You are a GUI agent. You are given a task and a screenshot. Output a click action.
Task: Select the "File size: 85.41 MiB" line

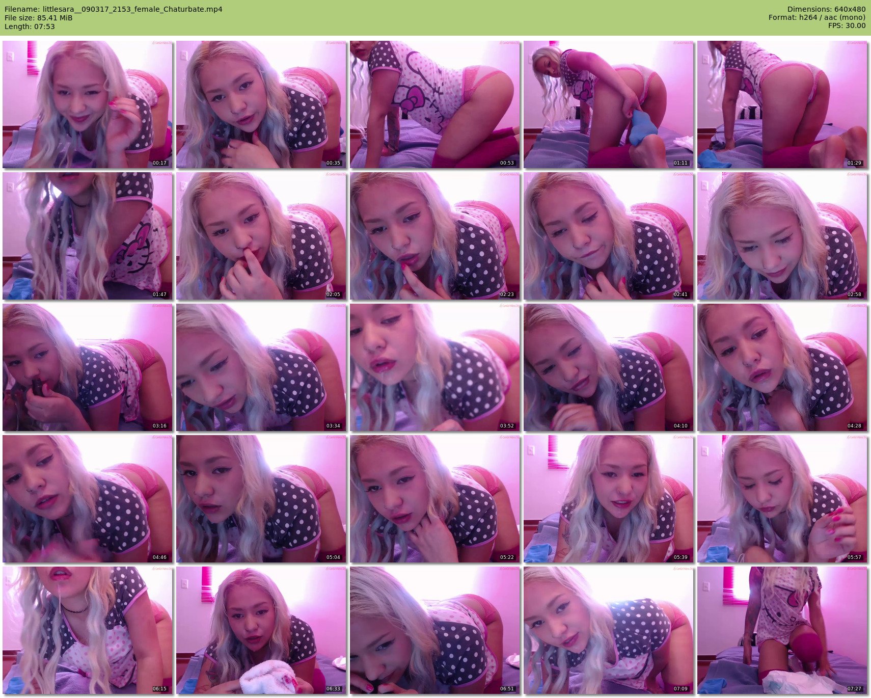[x=39, y=18]
